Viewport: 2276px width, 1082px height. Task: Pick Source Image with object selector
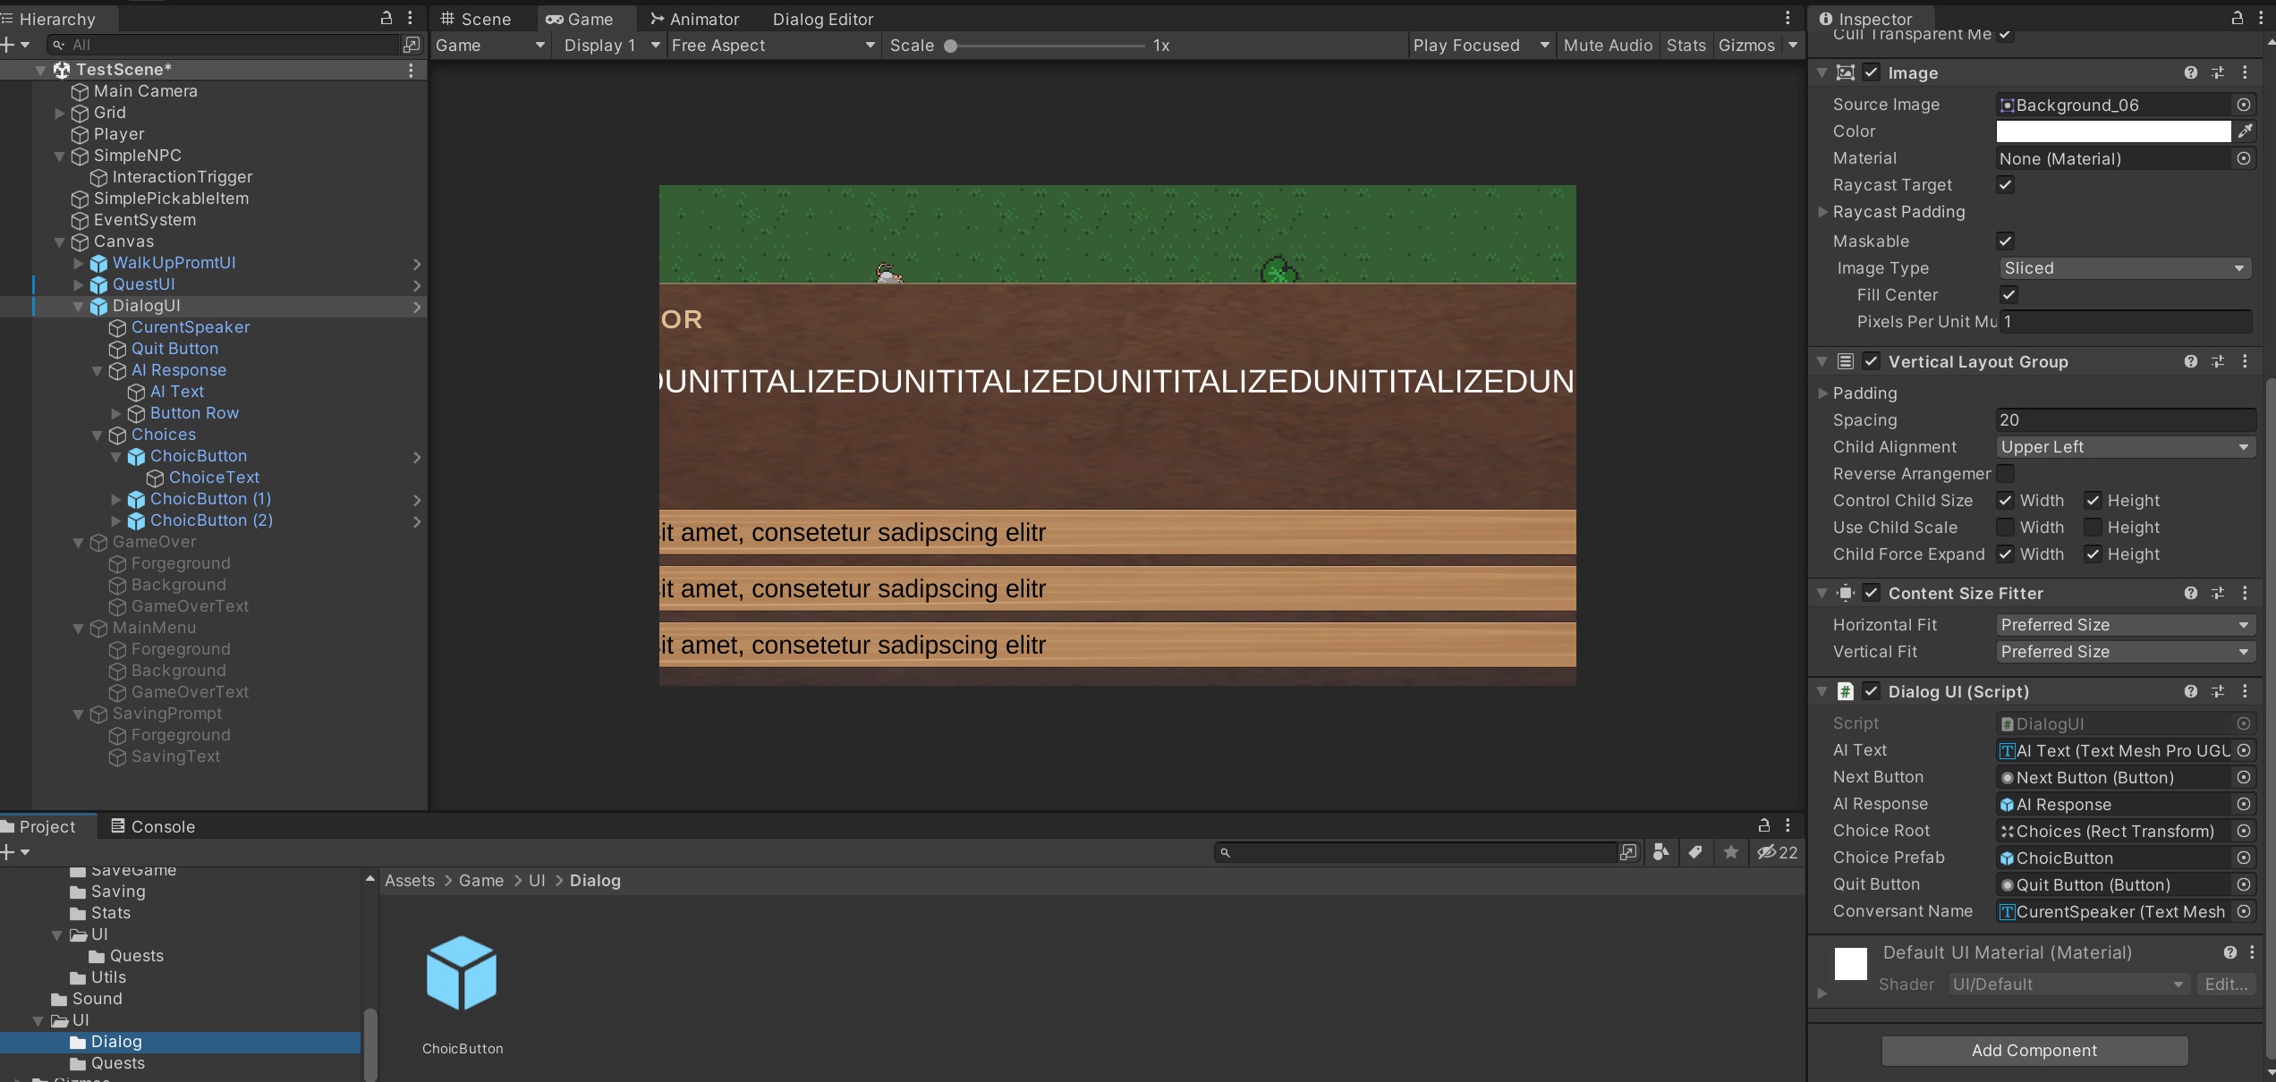click(2244, 105)
